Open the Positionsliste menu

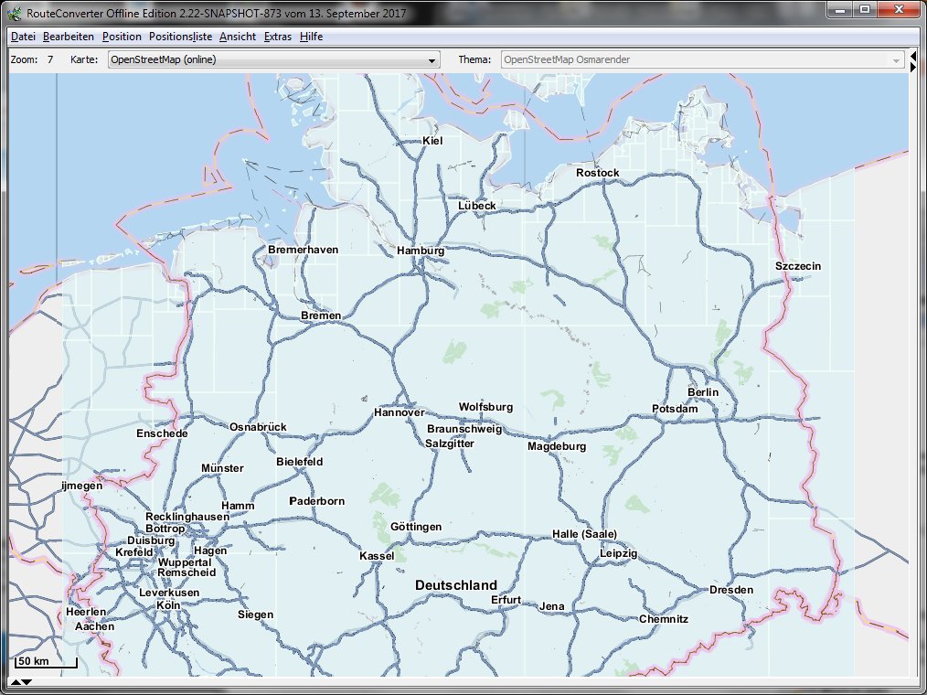pos(180,37)
